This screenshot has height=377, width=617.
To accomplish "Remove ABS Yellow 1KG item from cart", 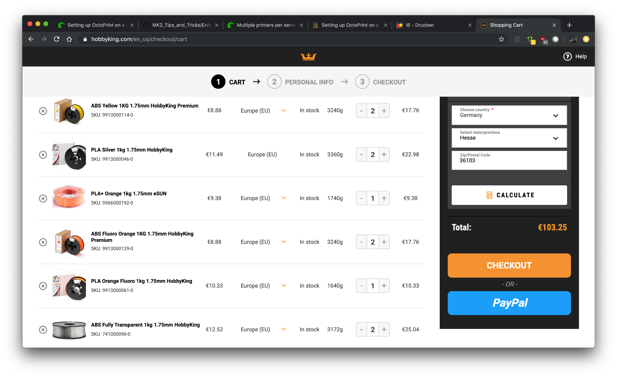I will click(43, 111).
